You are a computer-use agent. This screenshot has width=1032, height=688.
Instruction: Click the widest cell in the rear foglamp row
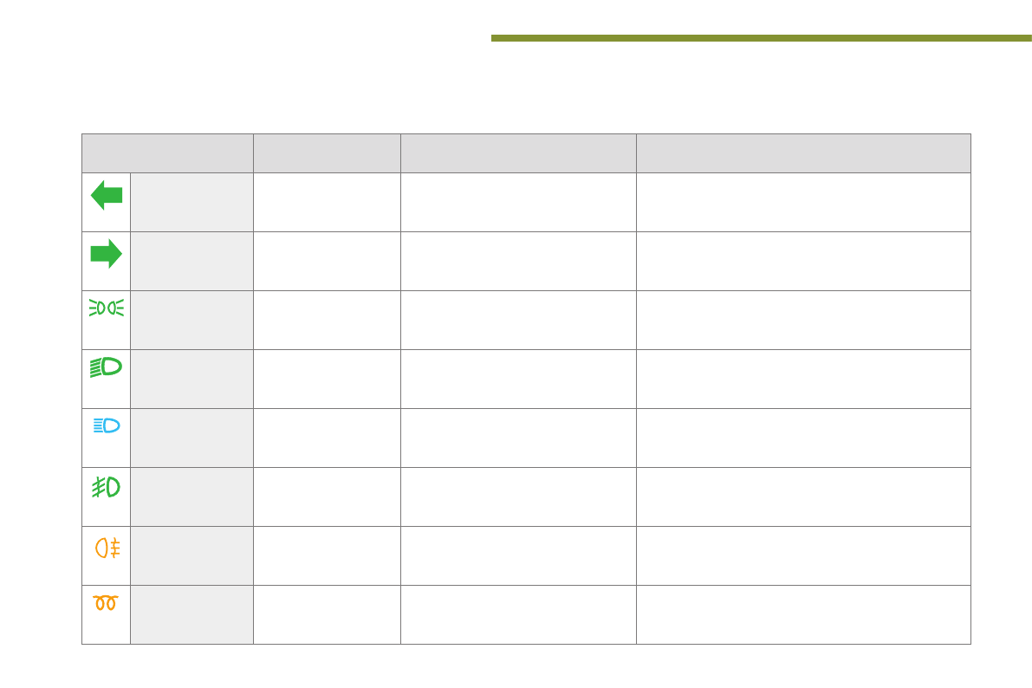click(x=803, y=555)
